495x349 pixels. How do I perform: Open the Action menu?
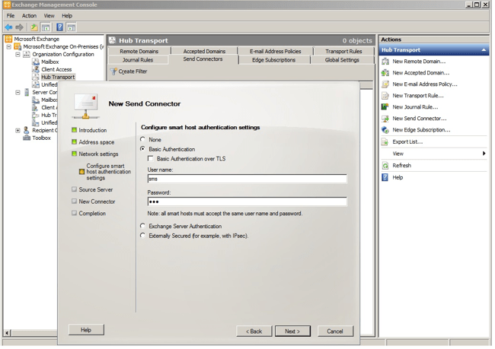point(30,16)
